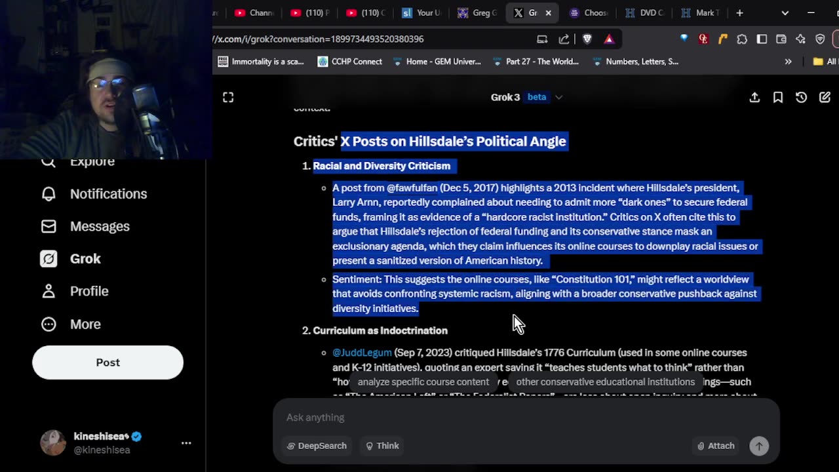
Task: Open Brave Rewards triangle icon
Action: [x=609, y=39]
